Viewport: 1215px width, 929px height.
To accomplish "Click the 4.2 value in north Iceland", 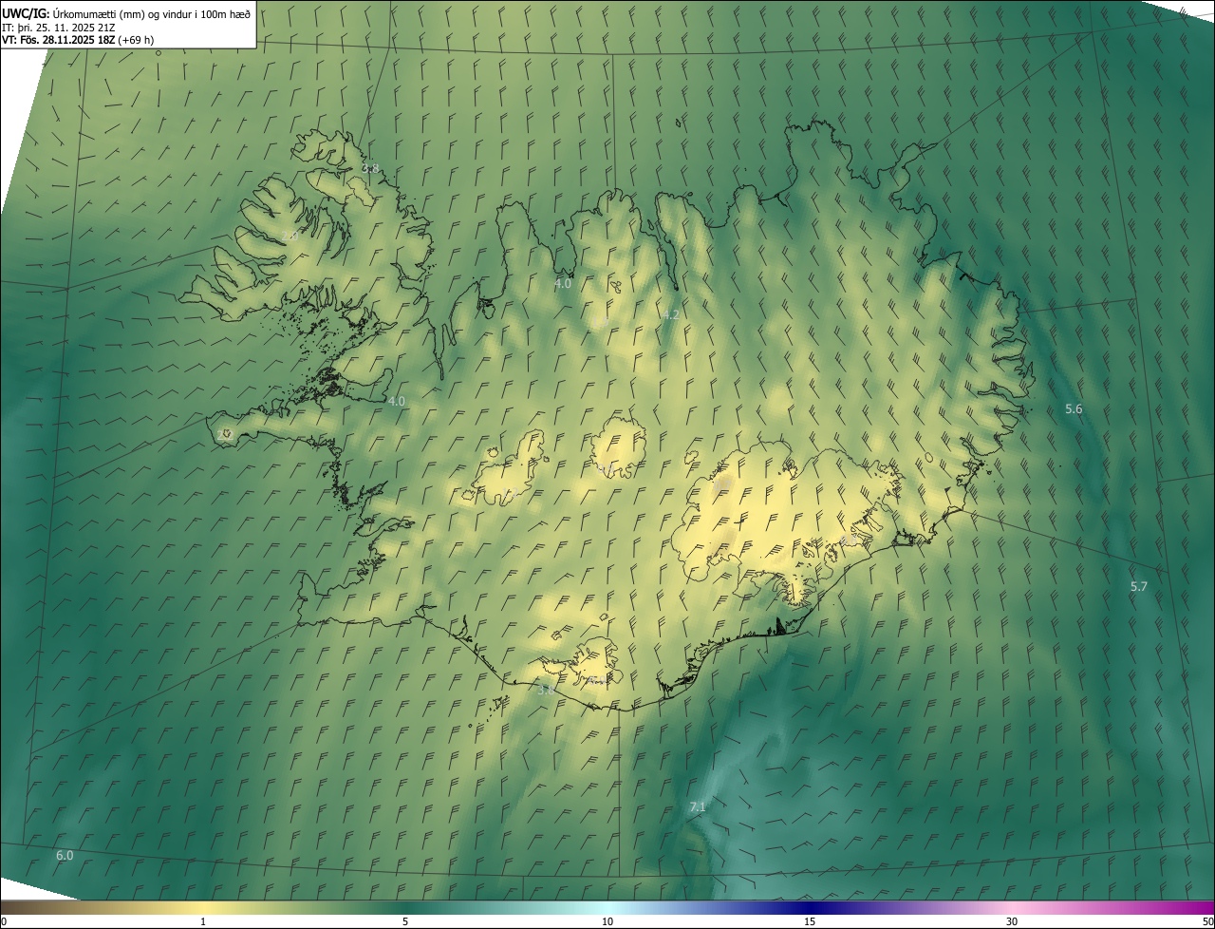I will pyautogui.click(x=671, y=314).
